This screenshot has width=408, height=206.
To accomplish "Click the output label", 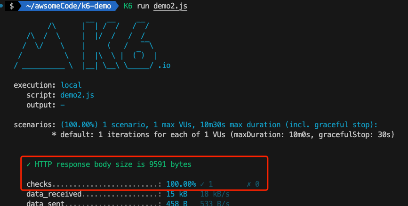I will [41, 105].
